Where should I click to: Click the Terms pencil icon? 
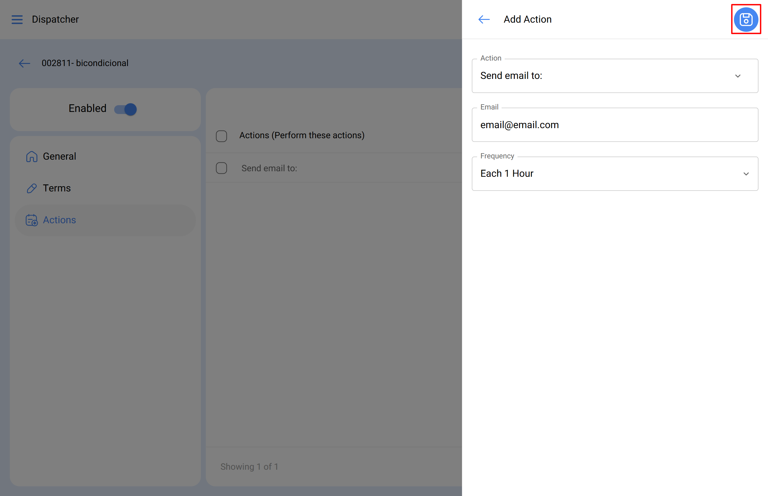click(31, 188)
